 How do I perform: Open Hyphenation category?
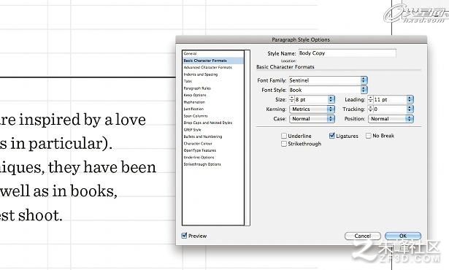[x=194, y=102]
